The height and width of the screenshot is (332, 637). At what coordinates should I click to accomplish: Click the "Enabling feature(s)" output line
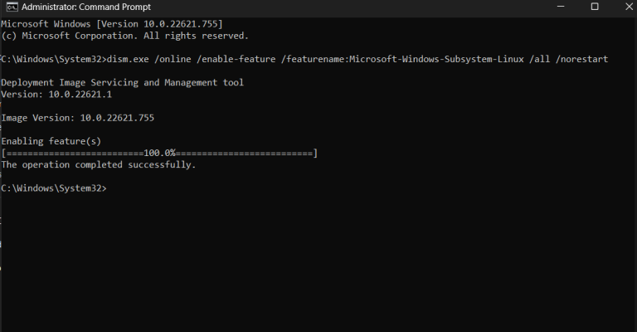(51, 142)
